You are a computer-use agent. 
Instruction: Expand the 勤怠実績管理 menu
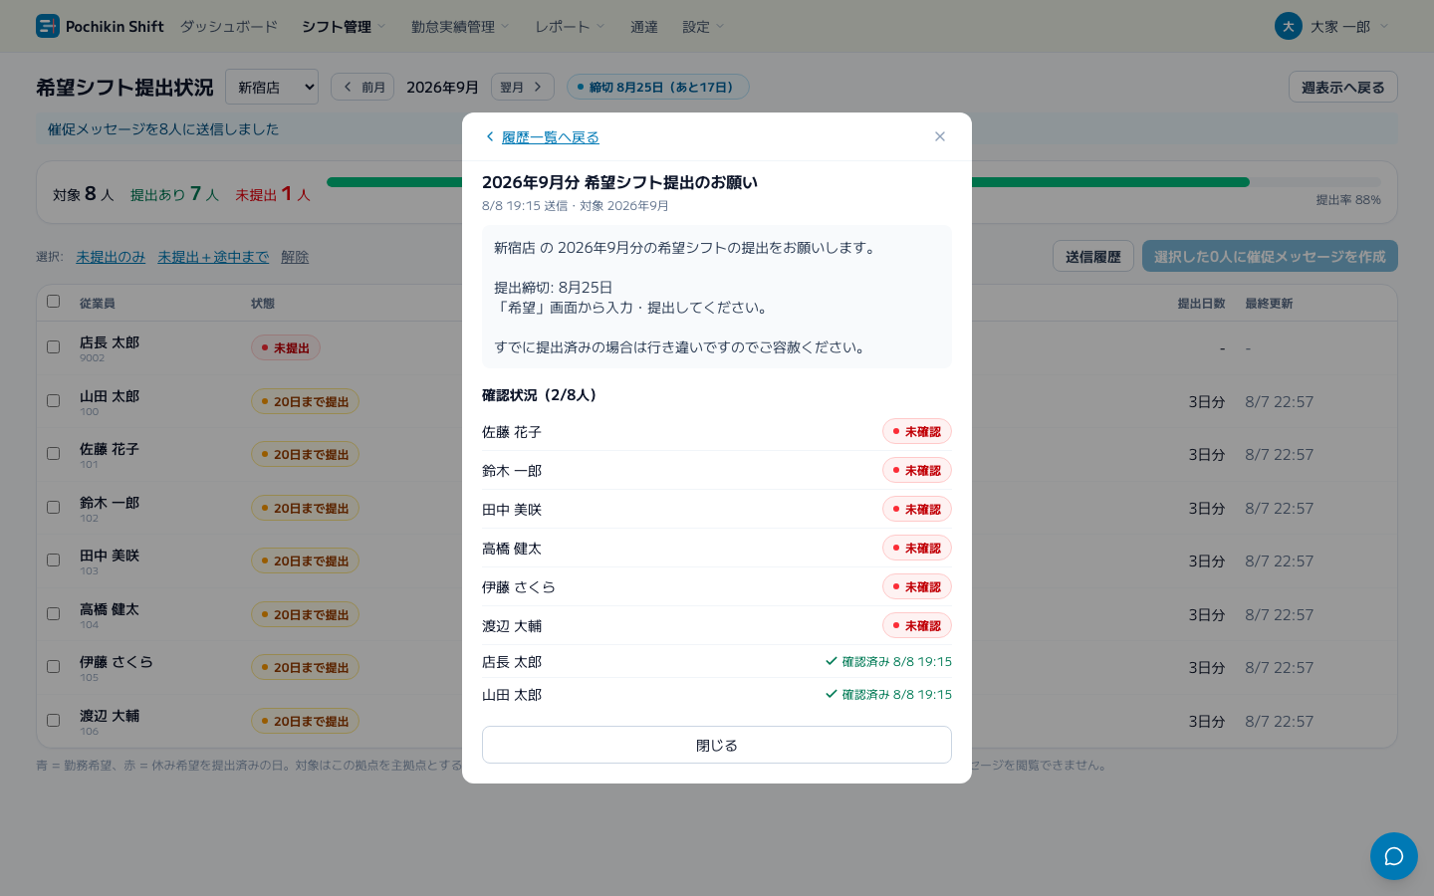pos(460,27)
